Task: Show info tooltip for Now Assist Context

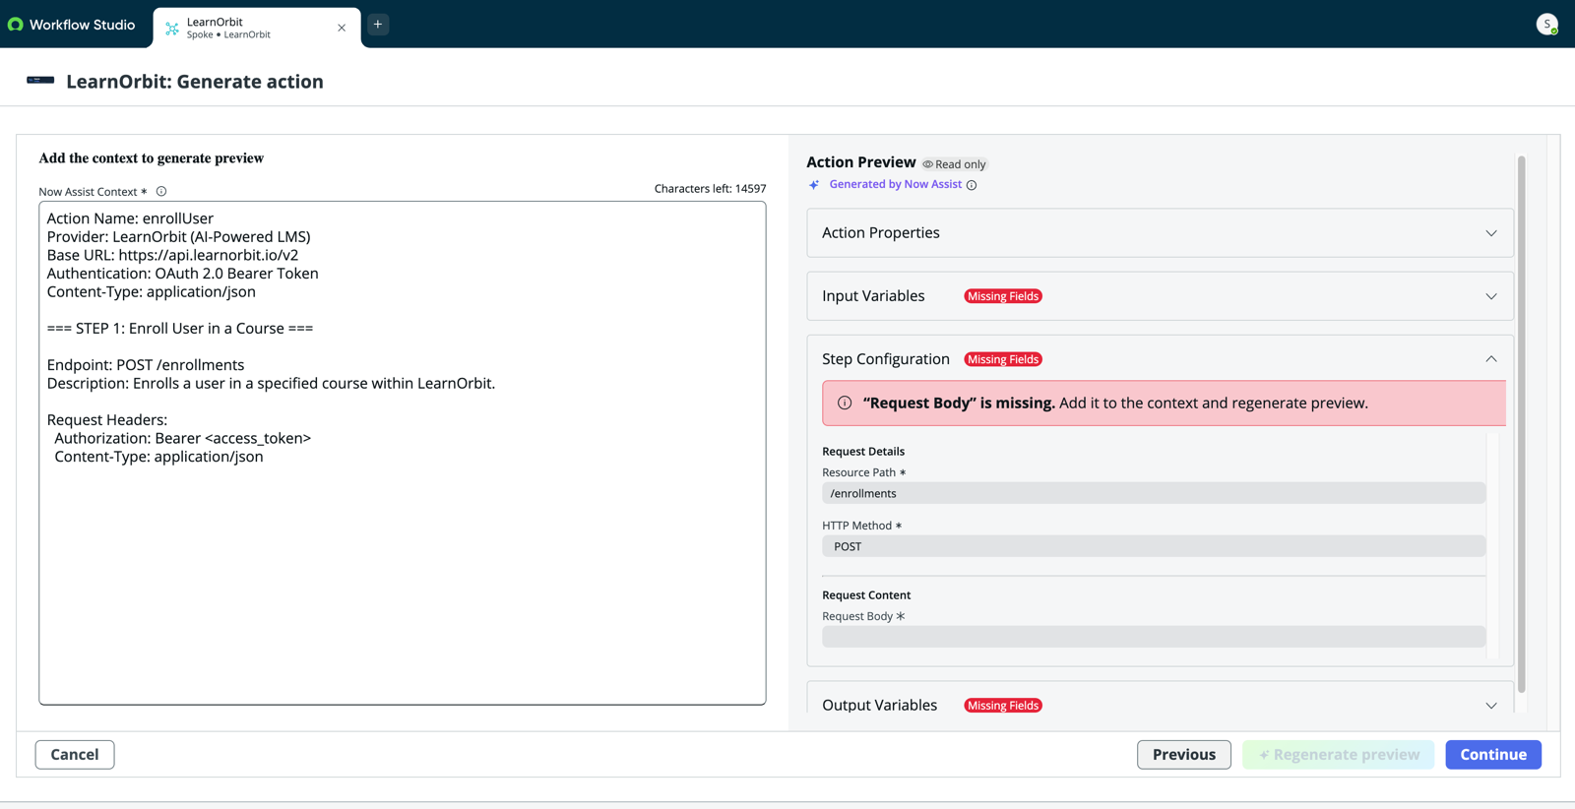Action: [161, 192]
